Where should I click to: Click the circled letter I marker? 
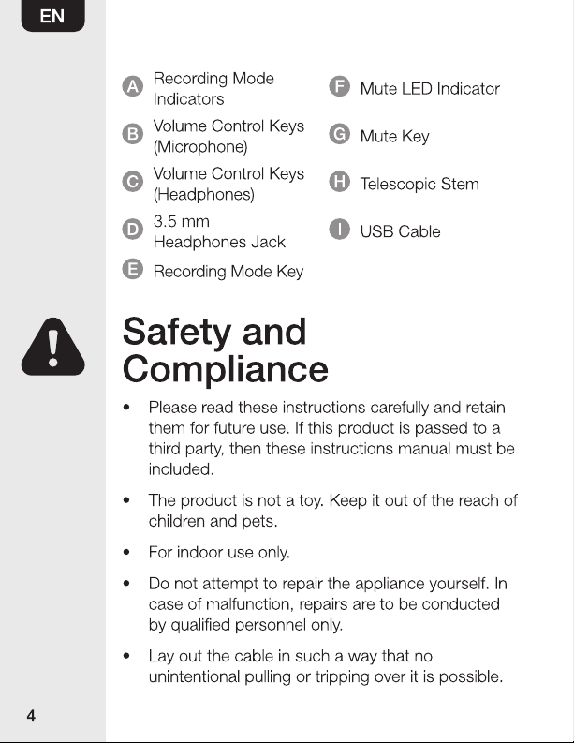340,230
